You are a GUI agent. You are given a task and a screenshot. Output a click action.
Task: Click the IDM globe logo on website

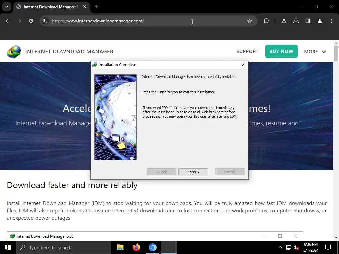[x=14, y=52]
